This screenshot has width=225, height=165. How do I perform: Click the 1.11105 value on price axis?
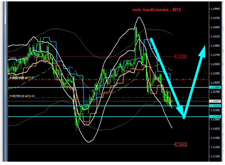(215, 156)
